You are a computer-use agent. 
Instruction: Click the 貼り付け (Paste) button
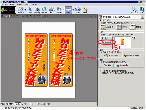point(106,42)
